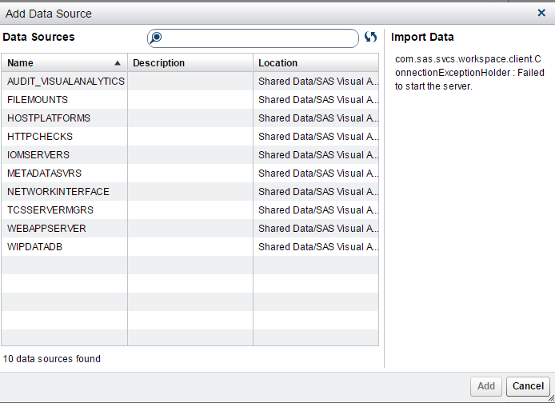Click the Name column sort arrow
Screen dimensions: 555x403
[118, 62]
